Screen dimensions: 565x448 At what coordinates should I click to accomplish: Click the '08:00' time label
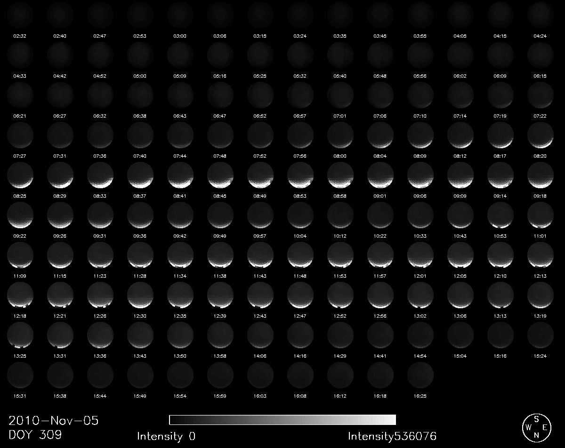click(340, 156)
